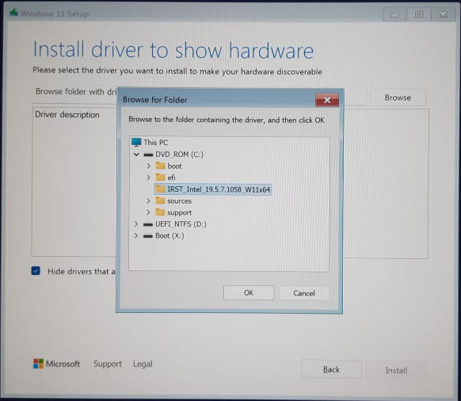Select the boot folder label

point(174,166)
